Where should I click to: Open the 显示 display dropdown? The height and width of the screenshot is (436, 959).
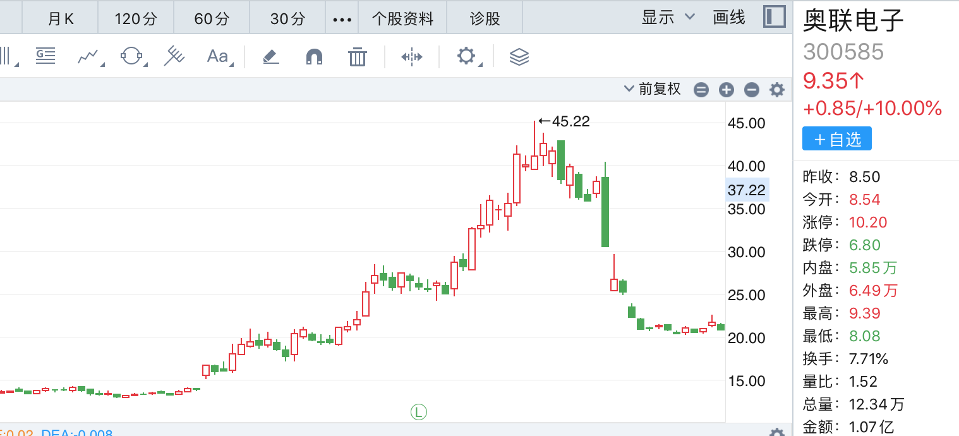click(668, 18)
